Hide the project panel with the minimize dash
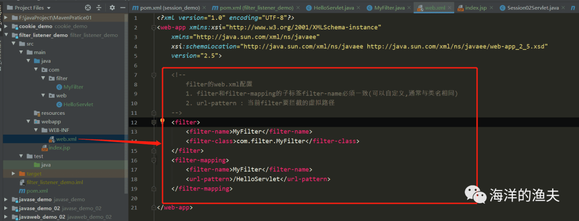Screen dimensions: 579x221 tap(122, 8)
